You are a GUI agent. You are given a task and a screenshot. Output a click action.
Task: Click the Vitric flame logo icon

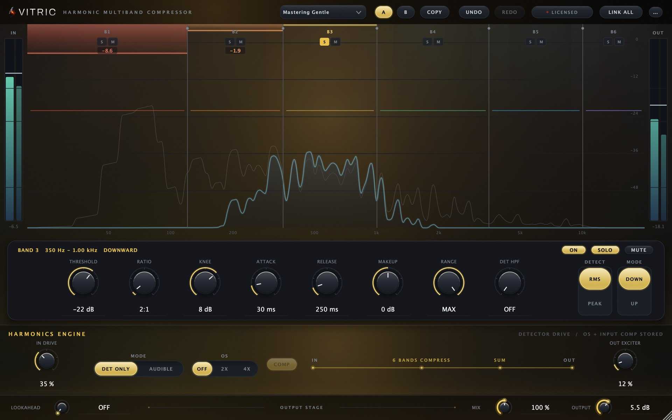(x=12, y=12)
